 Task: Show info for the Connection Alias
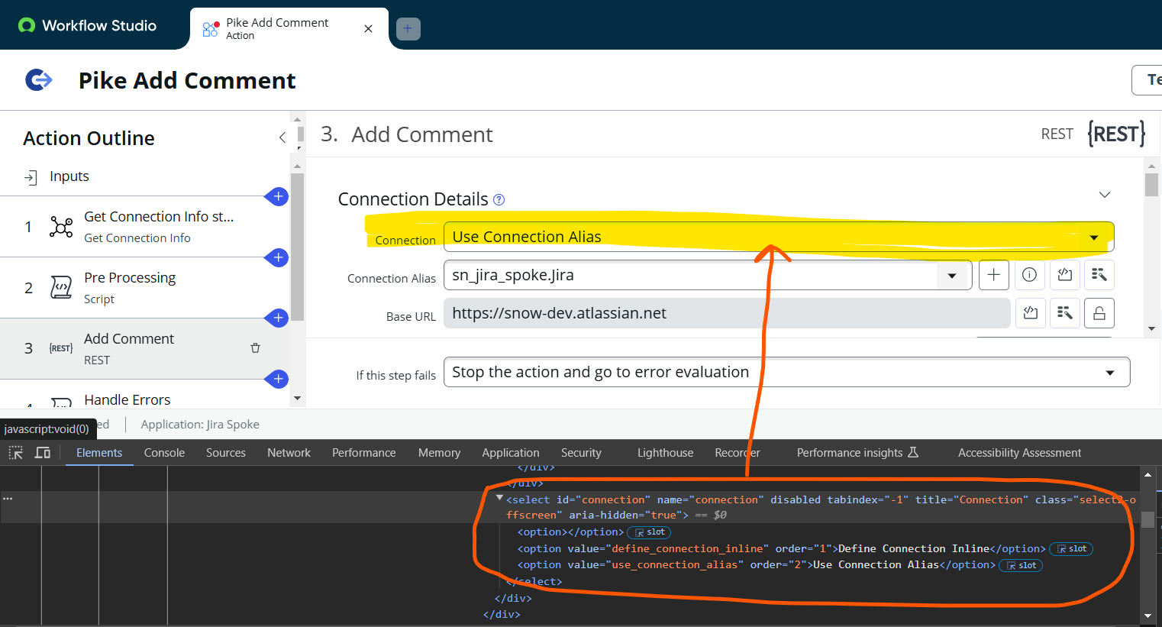click(x=1029, y=275)
